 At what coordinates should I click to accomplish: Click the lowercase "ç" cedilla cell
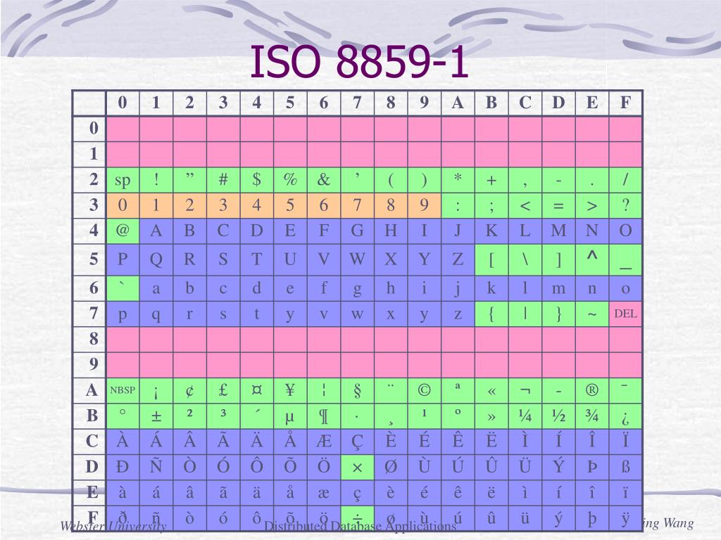pos(357,493)
